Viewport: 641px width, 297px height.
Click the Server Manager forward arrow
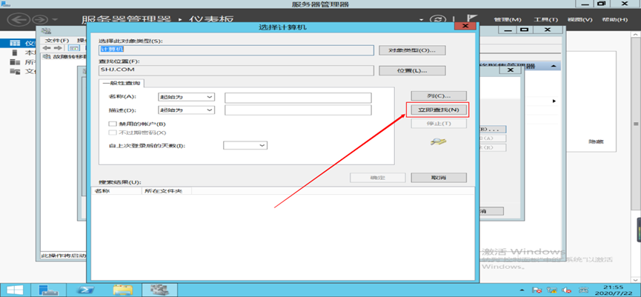[x=40, y=19]
